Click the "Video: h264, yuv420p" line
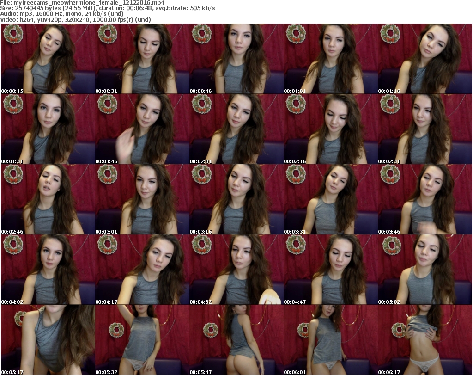This screenshot has height=375, width=473. (x=75, y=19)
